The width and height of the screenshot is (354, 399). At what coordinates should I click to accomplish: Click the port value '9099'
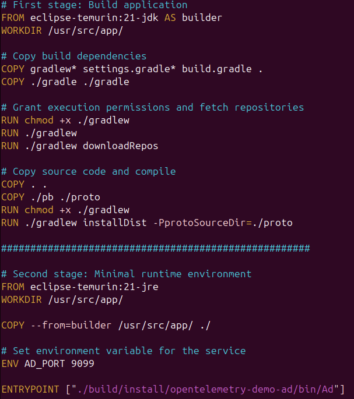(x=82, y=363)
